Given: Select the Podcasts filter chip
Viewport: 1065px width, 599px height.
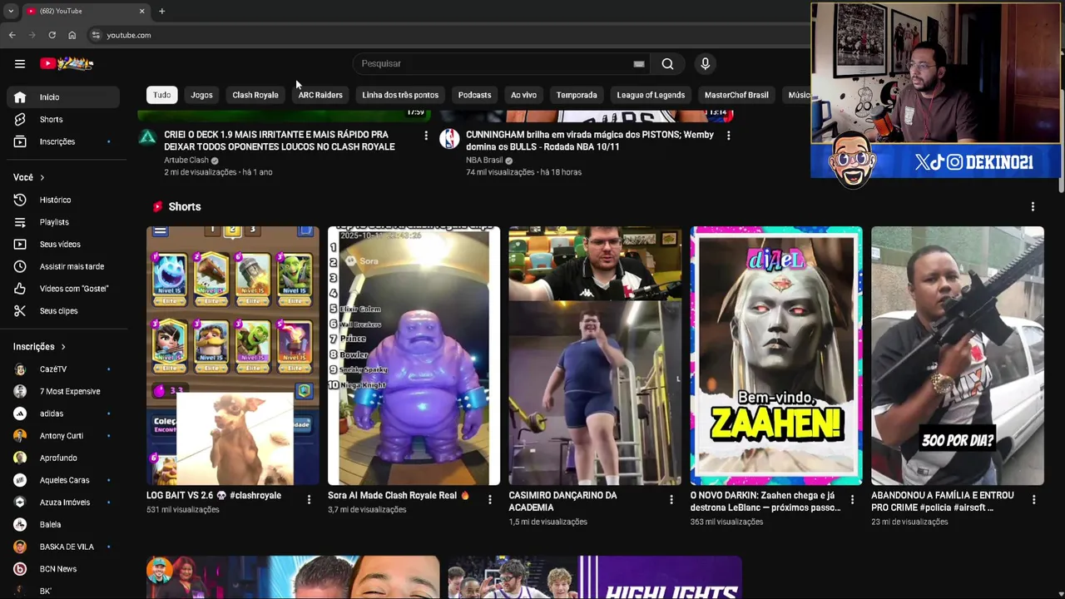Looking at the screenshot, I should [x=474, y=95].
